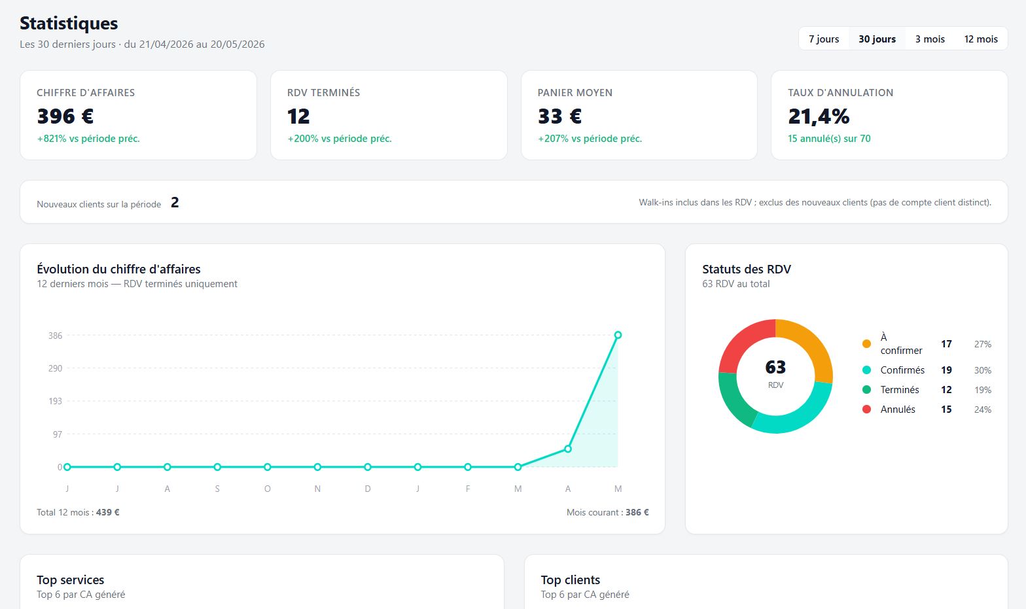The height and width of the screenshot is (609, 1026).
Task: Click the +207% vs période préc. text
Action: (x=590, y=139)
